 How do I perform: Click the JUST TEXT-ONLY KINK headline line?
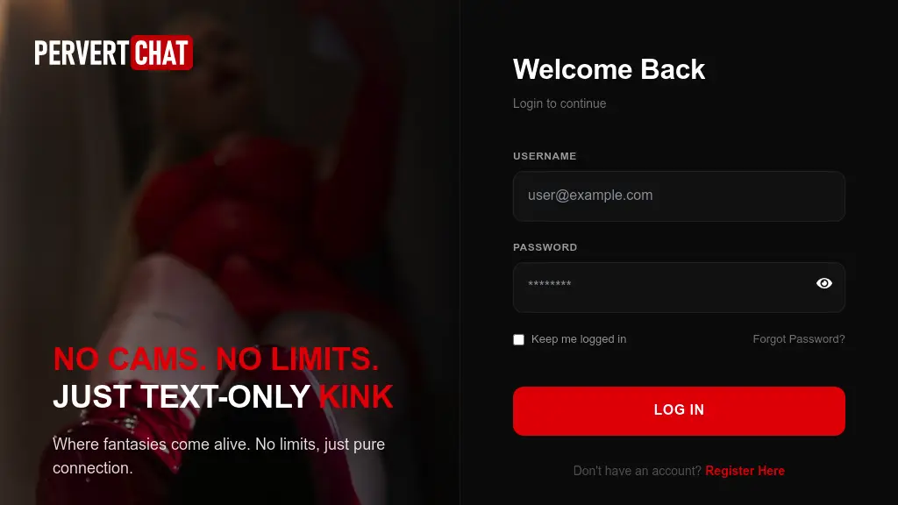tap(223, 396)
